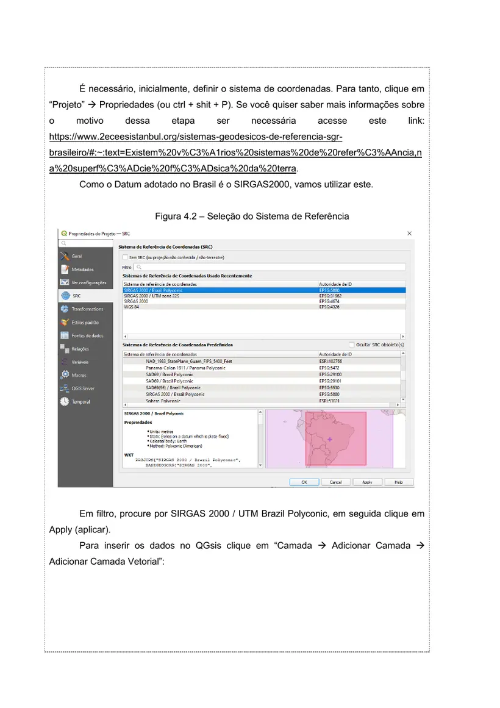Click the QGIS logo in title bar

point(64,234)
